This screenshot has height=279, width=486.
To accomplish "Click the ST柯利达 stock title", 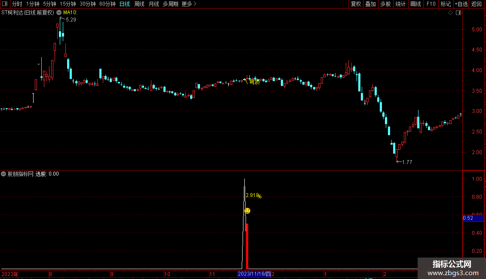I will click(28, 12).
